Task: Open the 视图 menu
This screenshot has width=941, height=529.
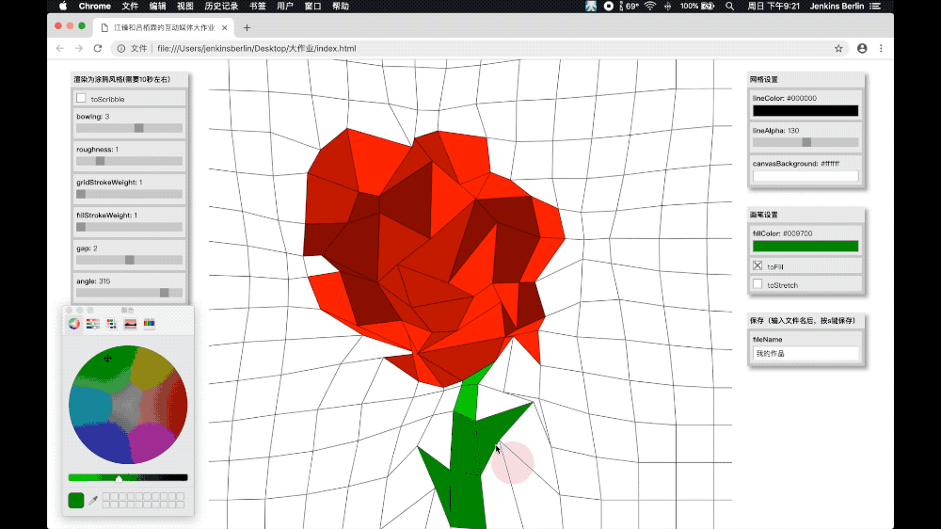Action: [x=184, y=6]
